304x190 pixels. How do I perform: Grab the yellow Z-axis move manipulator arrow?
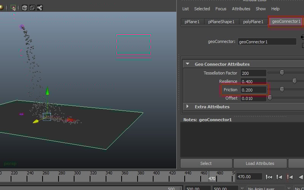pyautogui.click(x=36, y=122)
